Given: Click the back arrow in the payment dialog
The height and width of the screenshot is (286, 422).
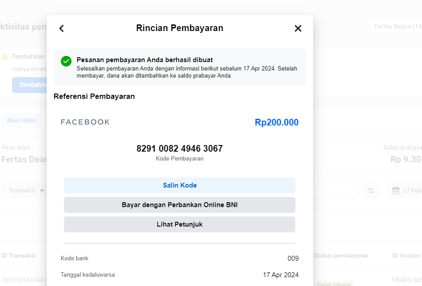Looking at the screenshot, I should click(62, 28).
